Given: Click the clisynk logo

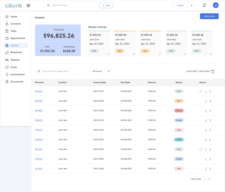Looking at the screenshot, I should coord(13,6).
